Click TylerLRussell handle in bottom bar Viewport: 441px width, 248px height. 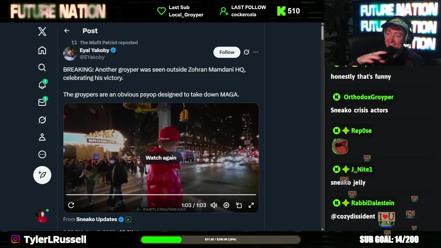[x=55, y=239]
